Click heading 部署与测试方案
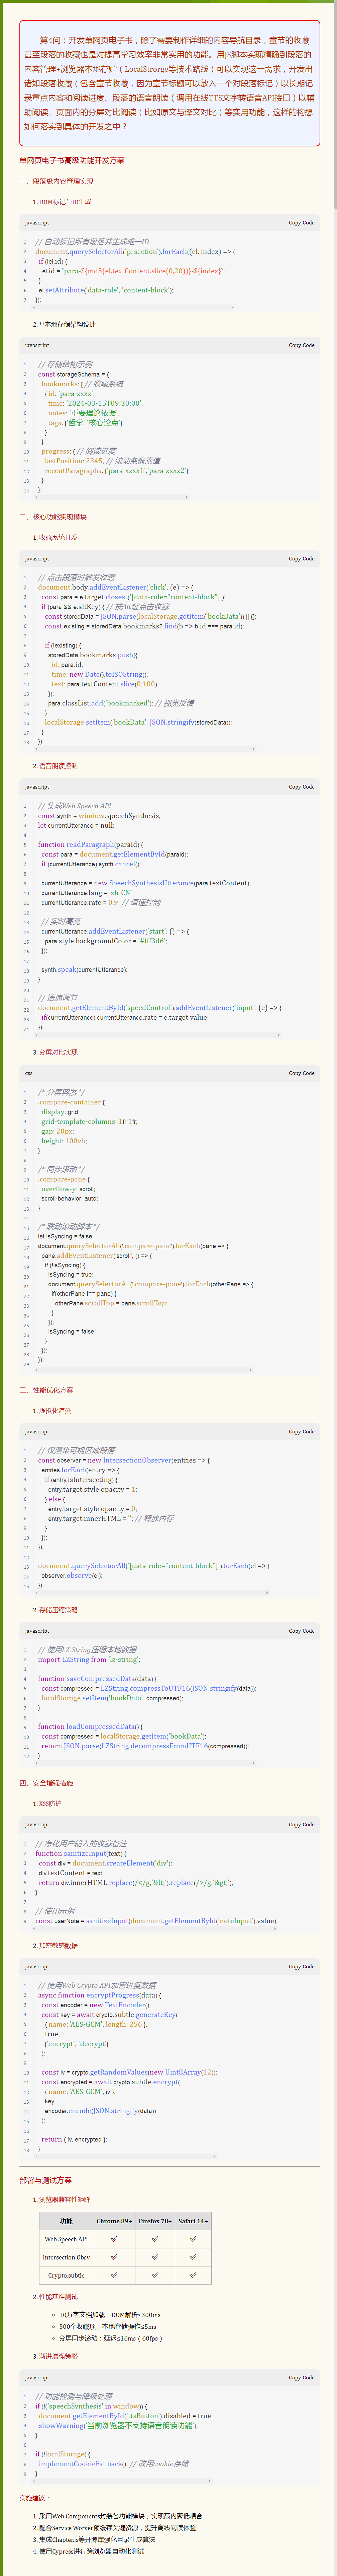Image resolution: width=337 pixels, height=2576 pixels. point(46,2180)
